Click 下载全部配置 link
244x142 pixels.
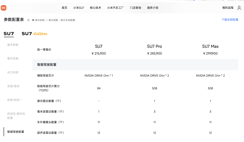[230, 20]
